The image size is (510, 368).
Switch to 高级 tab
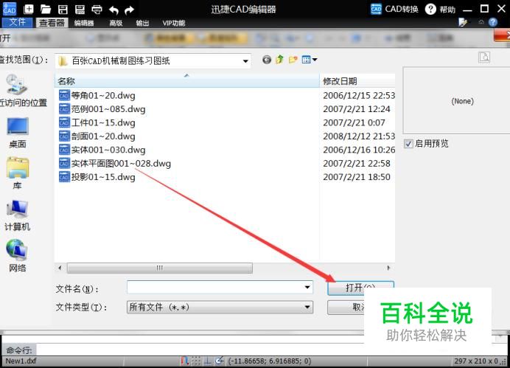pyautogui.click(x=116, y=23)
